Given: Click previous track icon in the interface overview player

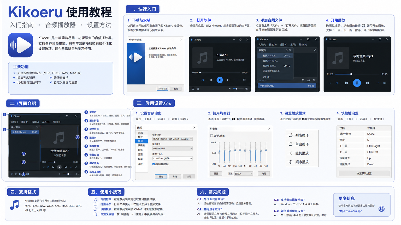Looking at the screenshot, I should point(53,167).
